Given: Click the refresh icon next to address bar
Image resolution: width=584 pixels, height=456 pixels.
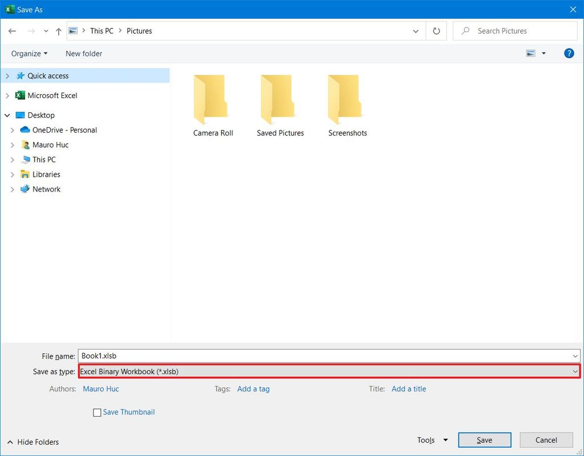Looking at the screenshot, I should click(x=436, y=30).
